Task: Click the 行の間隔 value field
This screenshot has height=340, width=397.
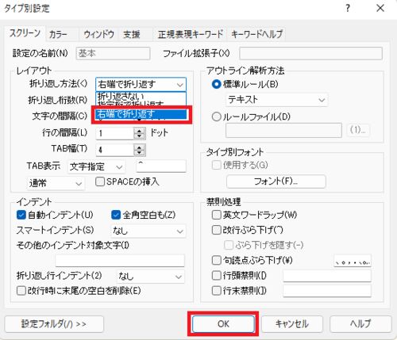Action: click(115, 133)
